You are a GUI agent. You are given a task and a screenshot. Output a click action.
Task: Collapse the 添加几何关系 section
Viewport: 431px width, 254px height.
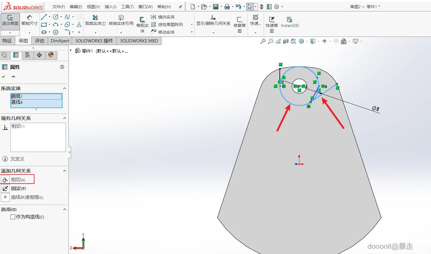pyautogui.click(x=65, y=171)
